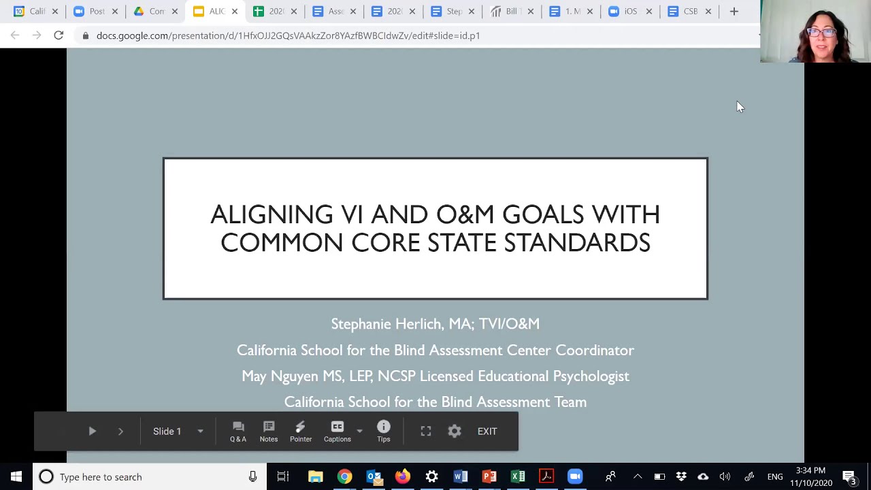Toggle the laser Pointer
This screenshot has height=490, width=871.
tap(301, 431)
